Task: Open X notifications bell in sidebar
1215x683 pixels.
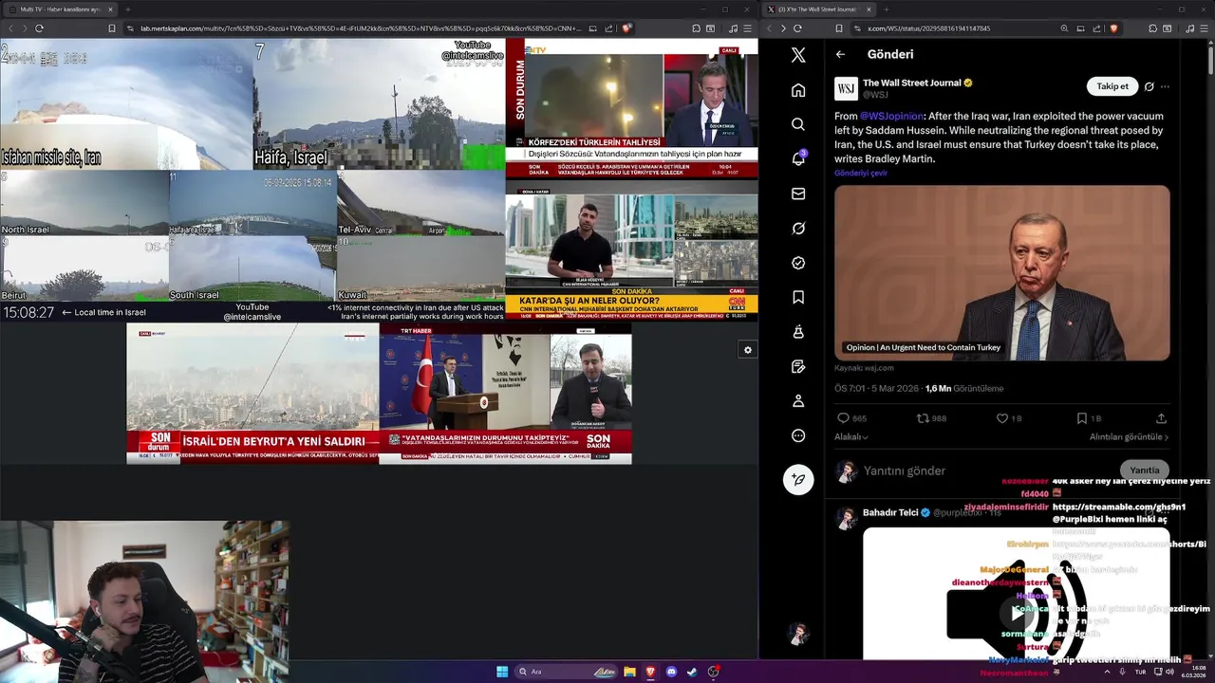Action: (x=798, y=158)
